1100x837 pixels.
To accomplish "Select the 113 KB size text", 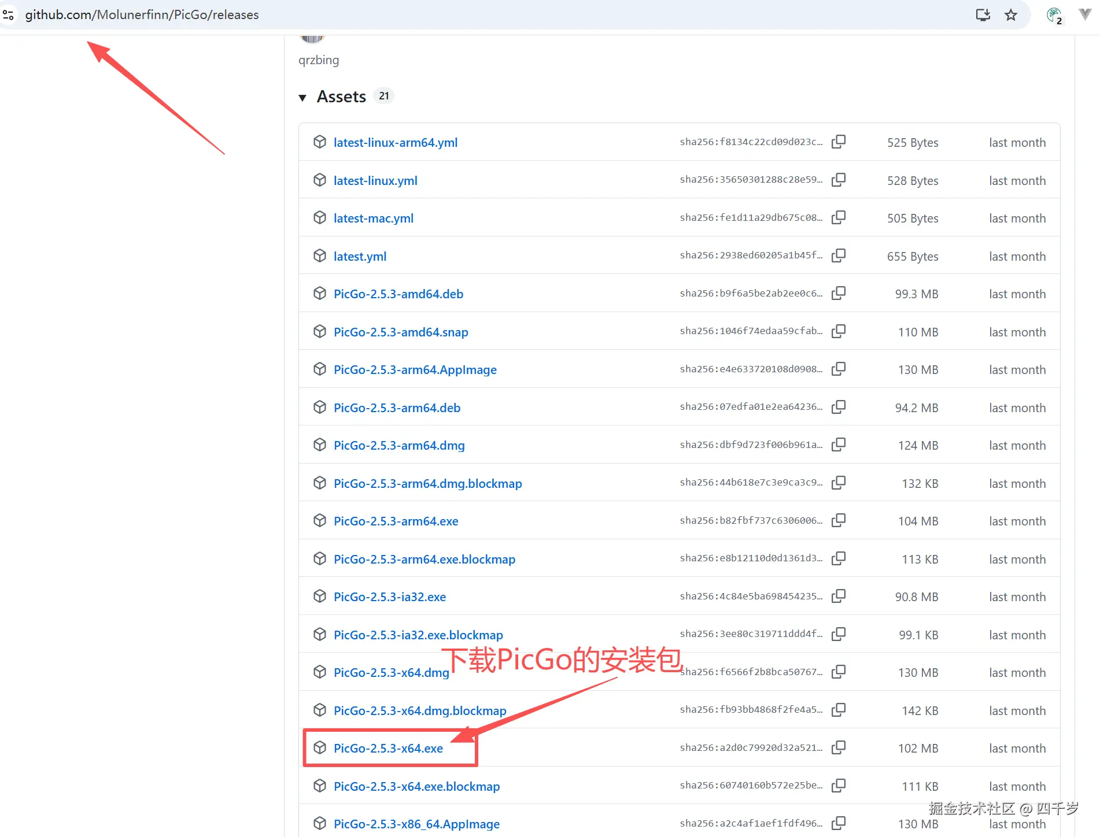I will (x=920, y=559).
